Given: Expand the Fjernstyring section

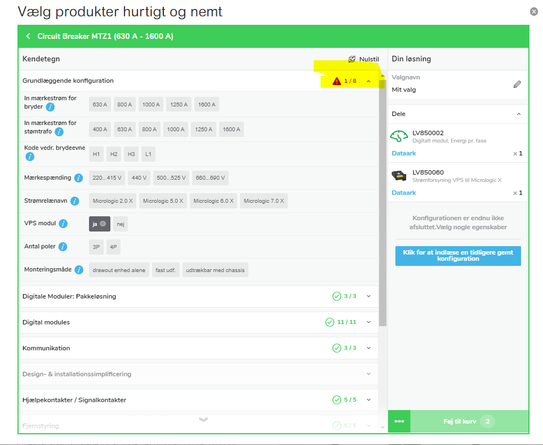Looking at the screenshot, I should pyautogui.click(x=368, y=426).
